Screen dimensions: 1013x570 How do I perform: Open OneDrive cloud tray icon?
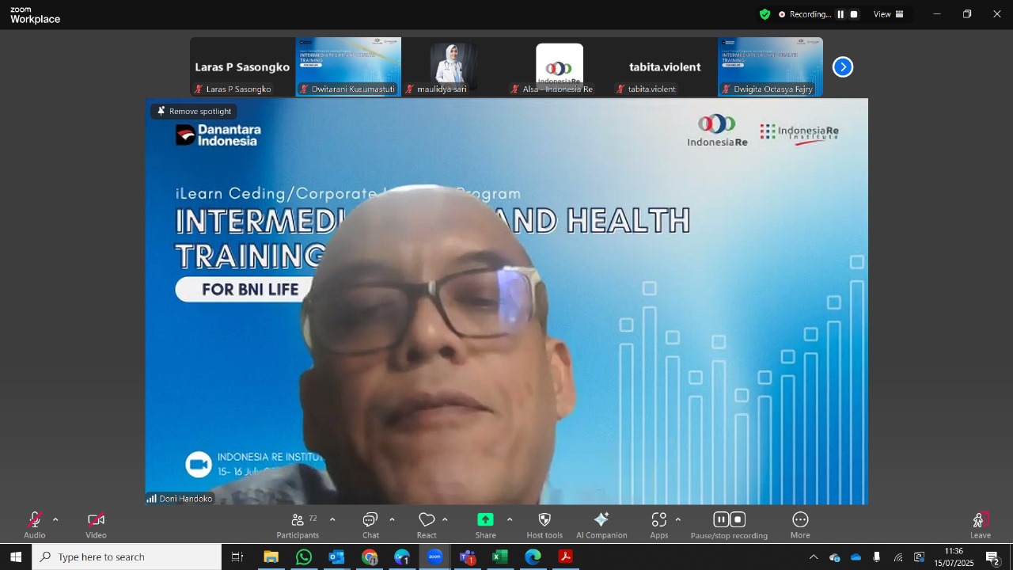point(856,557)
